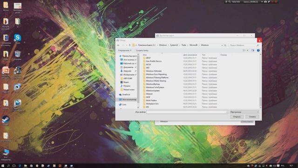Click the 'Локальный диск (C:)' breadcrumb
The height and width of the screenshot is (168, 298).
coord(147,45)
